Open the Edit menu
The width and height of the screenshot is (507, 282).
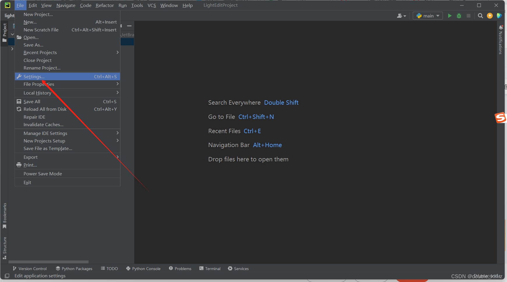pos(33,5)
